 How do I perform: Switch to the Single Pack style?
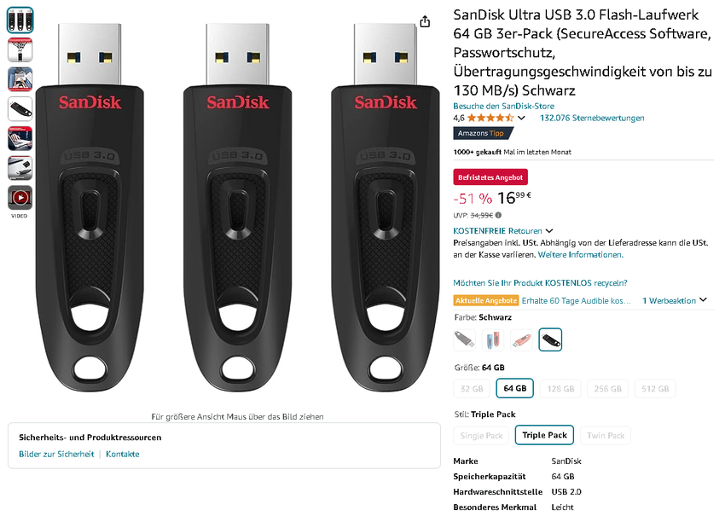pos(480,435)
